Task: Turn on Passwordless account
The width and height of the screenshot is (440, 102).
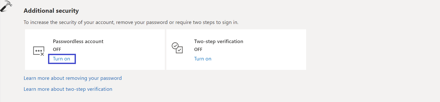Action: pyautogui.click(x=62, y=59)
